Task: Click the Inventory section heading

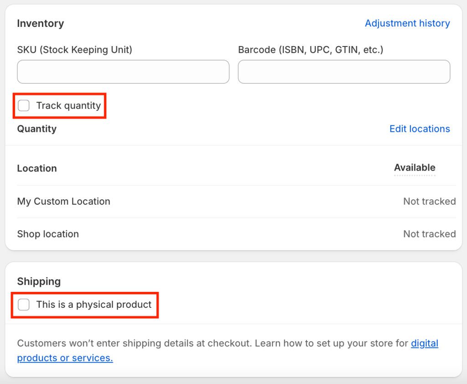Action: (x=41, y=24)
